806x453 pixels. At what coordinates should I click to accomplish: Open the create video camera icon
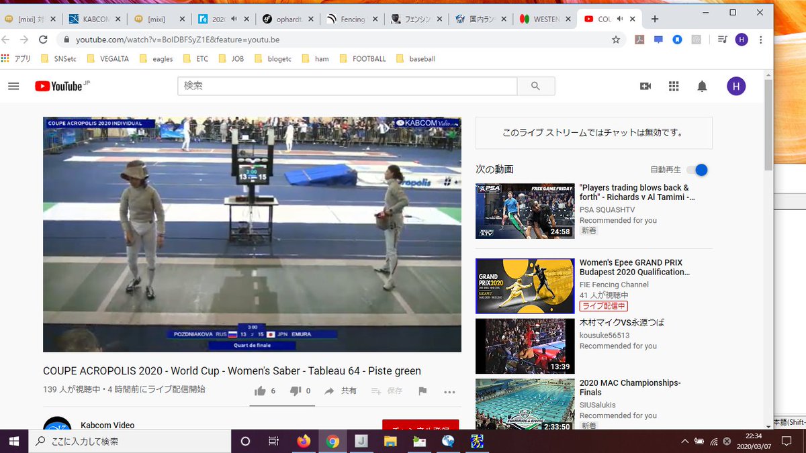(x=645, y=86)
